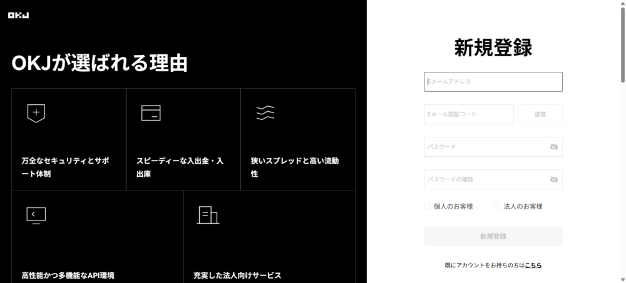Click the API monitor icon
Viewport: 626px width, 283px height.
36,214
